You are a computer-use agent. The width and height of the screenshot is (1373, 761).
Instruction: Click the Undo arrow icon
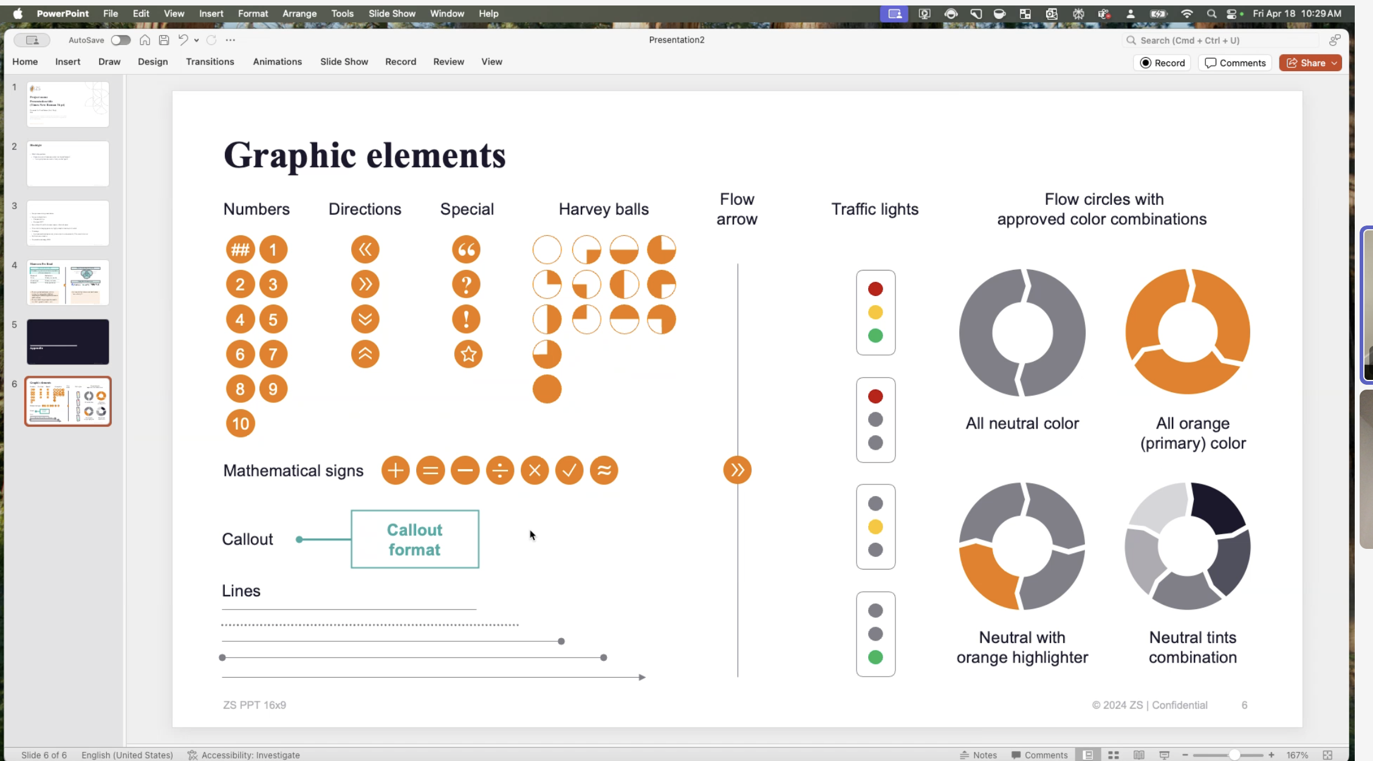pyautogui.click(x=183, y=40)
